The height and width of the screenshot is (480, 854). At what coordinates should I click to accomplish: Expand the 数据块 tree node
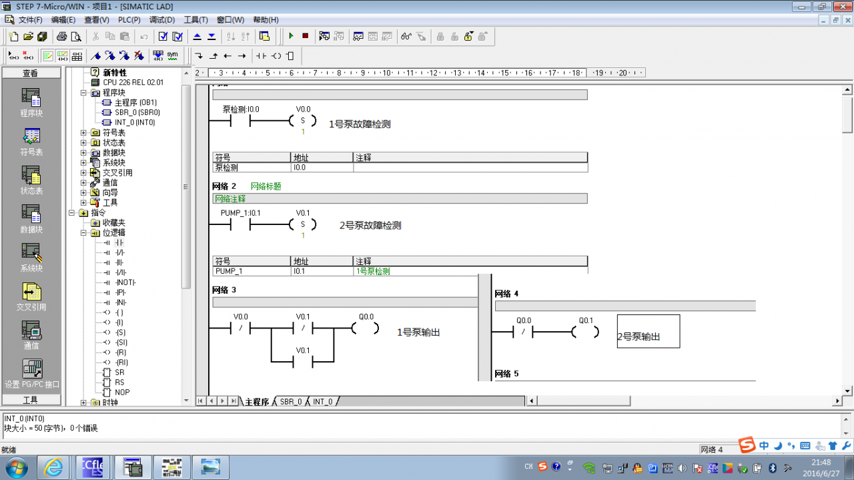point(83,153)
